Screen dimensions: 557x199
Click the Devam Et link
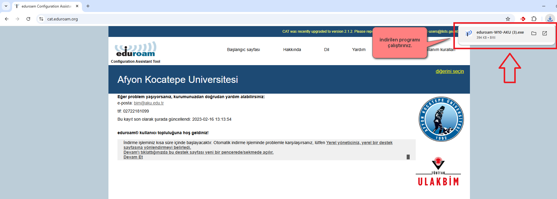pos(133,157)
